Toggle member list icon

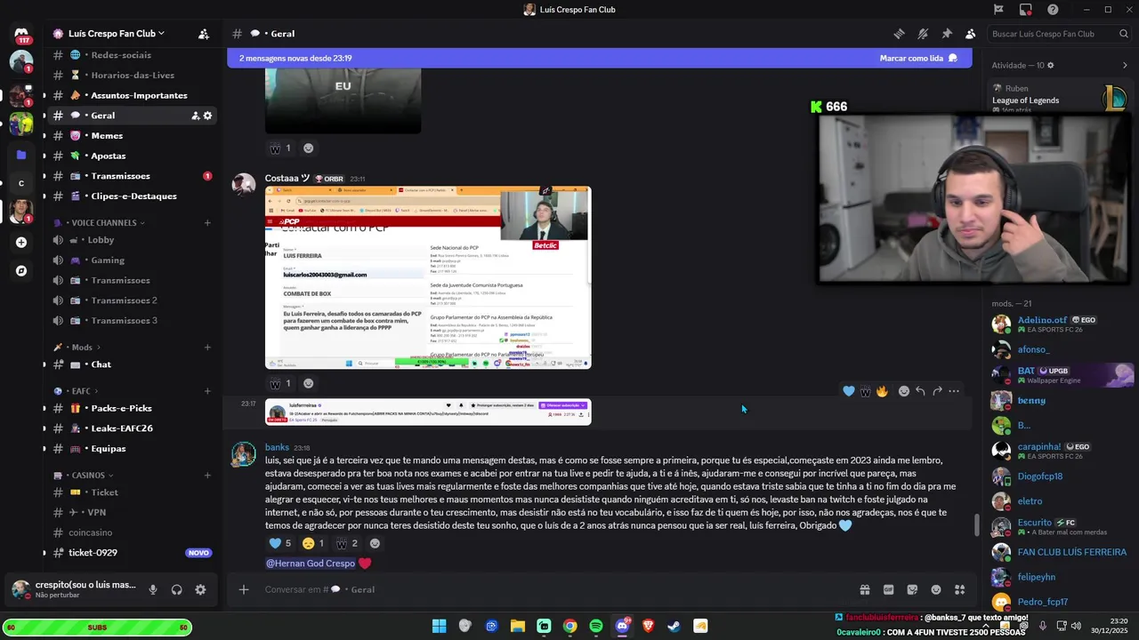(x=970, y=34)
